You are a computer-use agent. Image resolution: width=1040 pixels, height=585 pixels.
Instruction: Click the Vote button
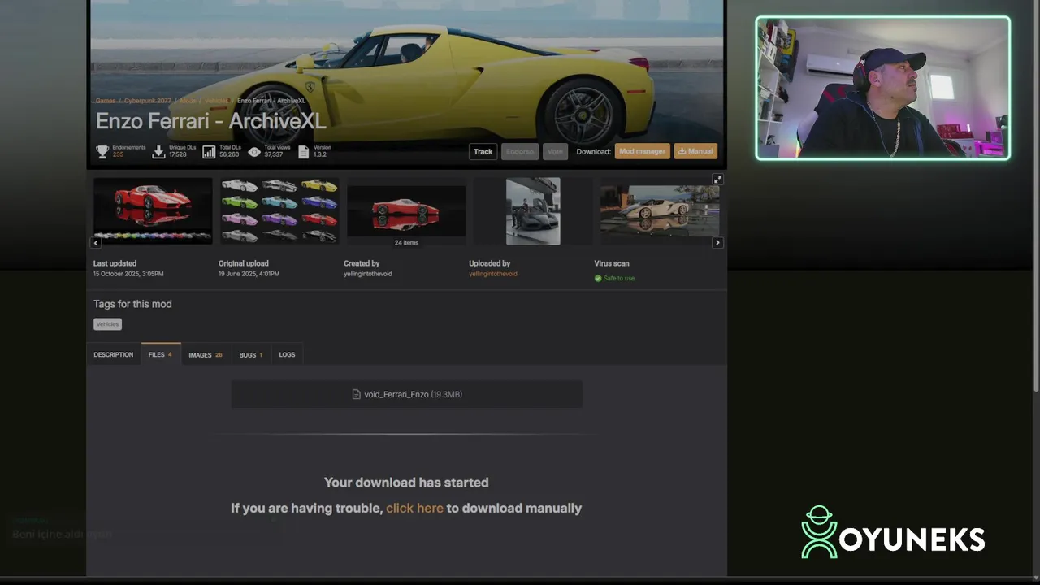point(555,151)
